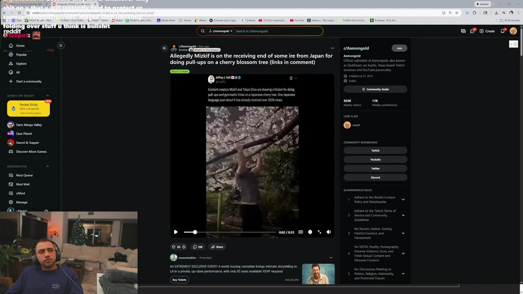Open video settings gear

click(x=310, y=232)
